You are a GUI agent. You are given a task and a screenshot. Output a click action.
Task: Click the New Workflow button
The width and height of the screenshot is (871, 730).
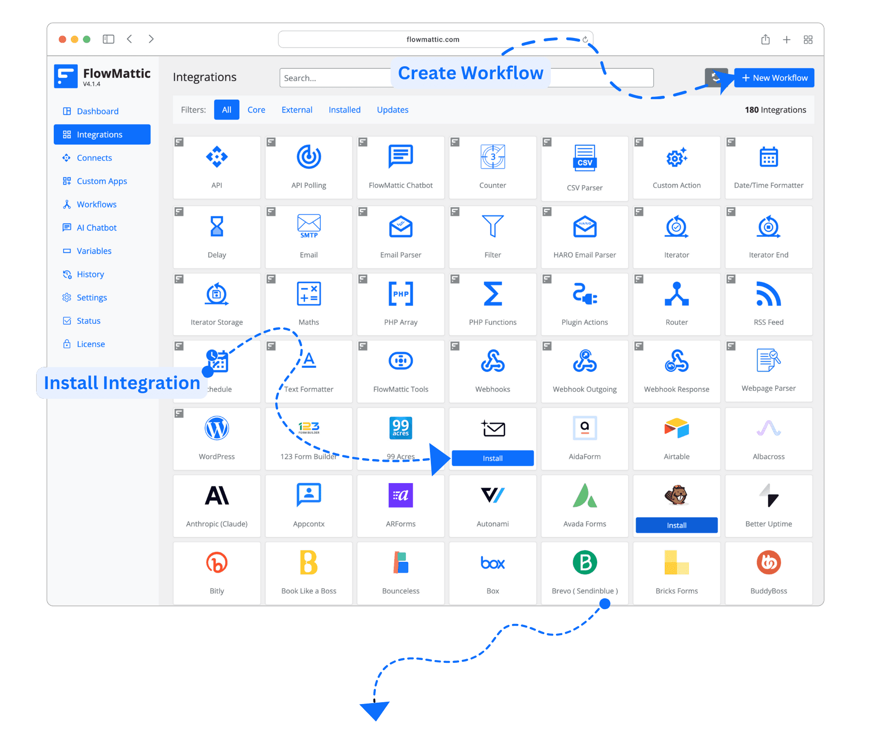tap(774, 78)
